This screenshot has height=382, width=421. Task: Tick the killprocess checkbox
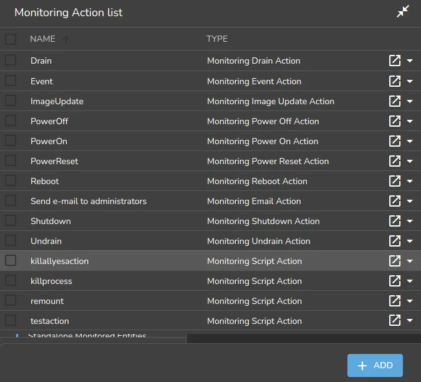click(11, 280)
